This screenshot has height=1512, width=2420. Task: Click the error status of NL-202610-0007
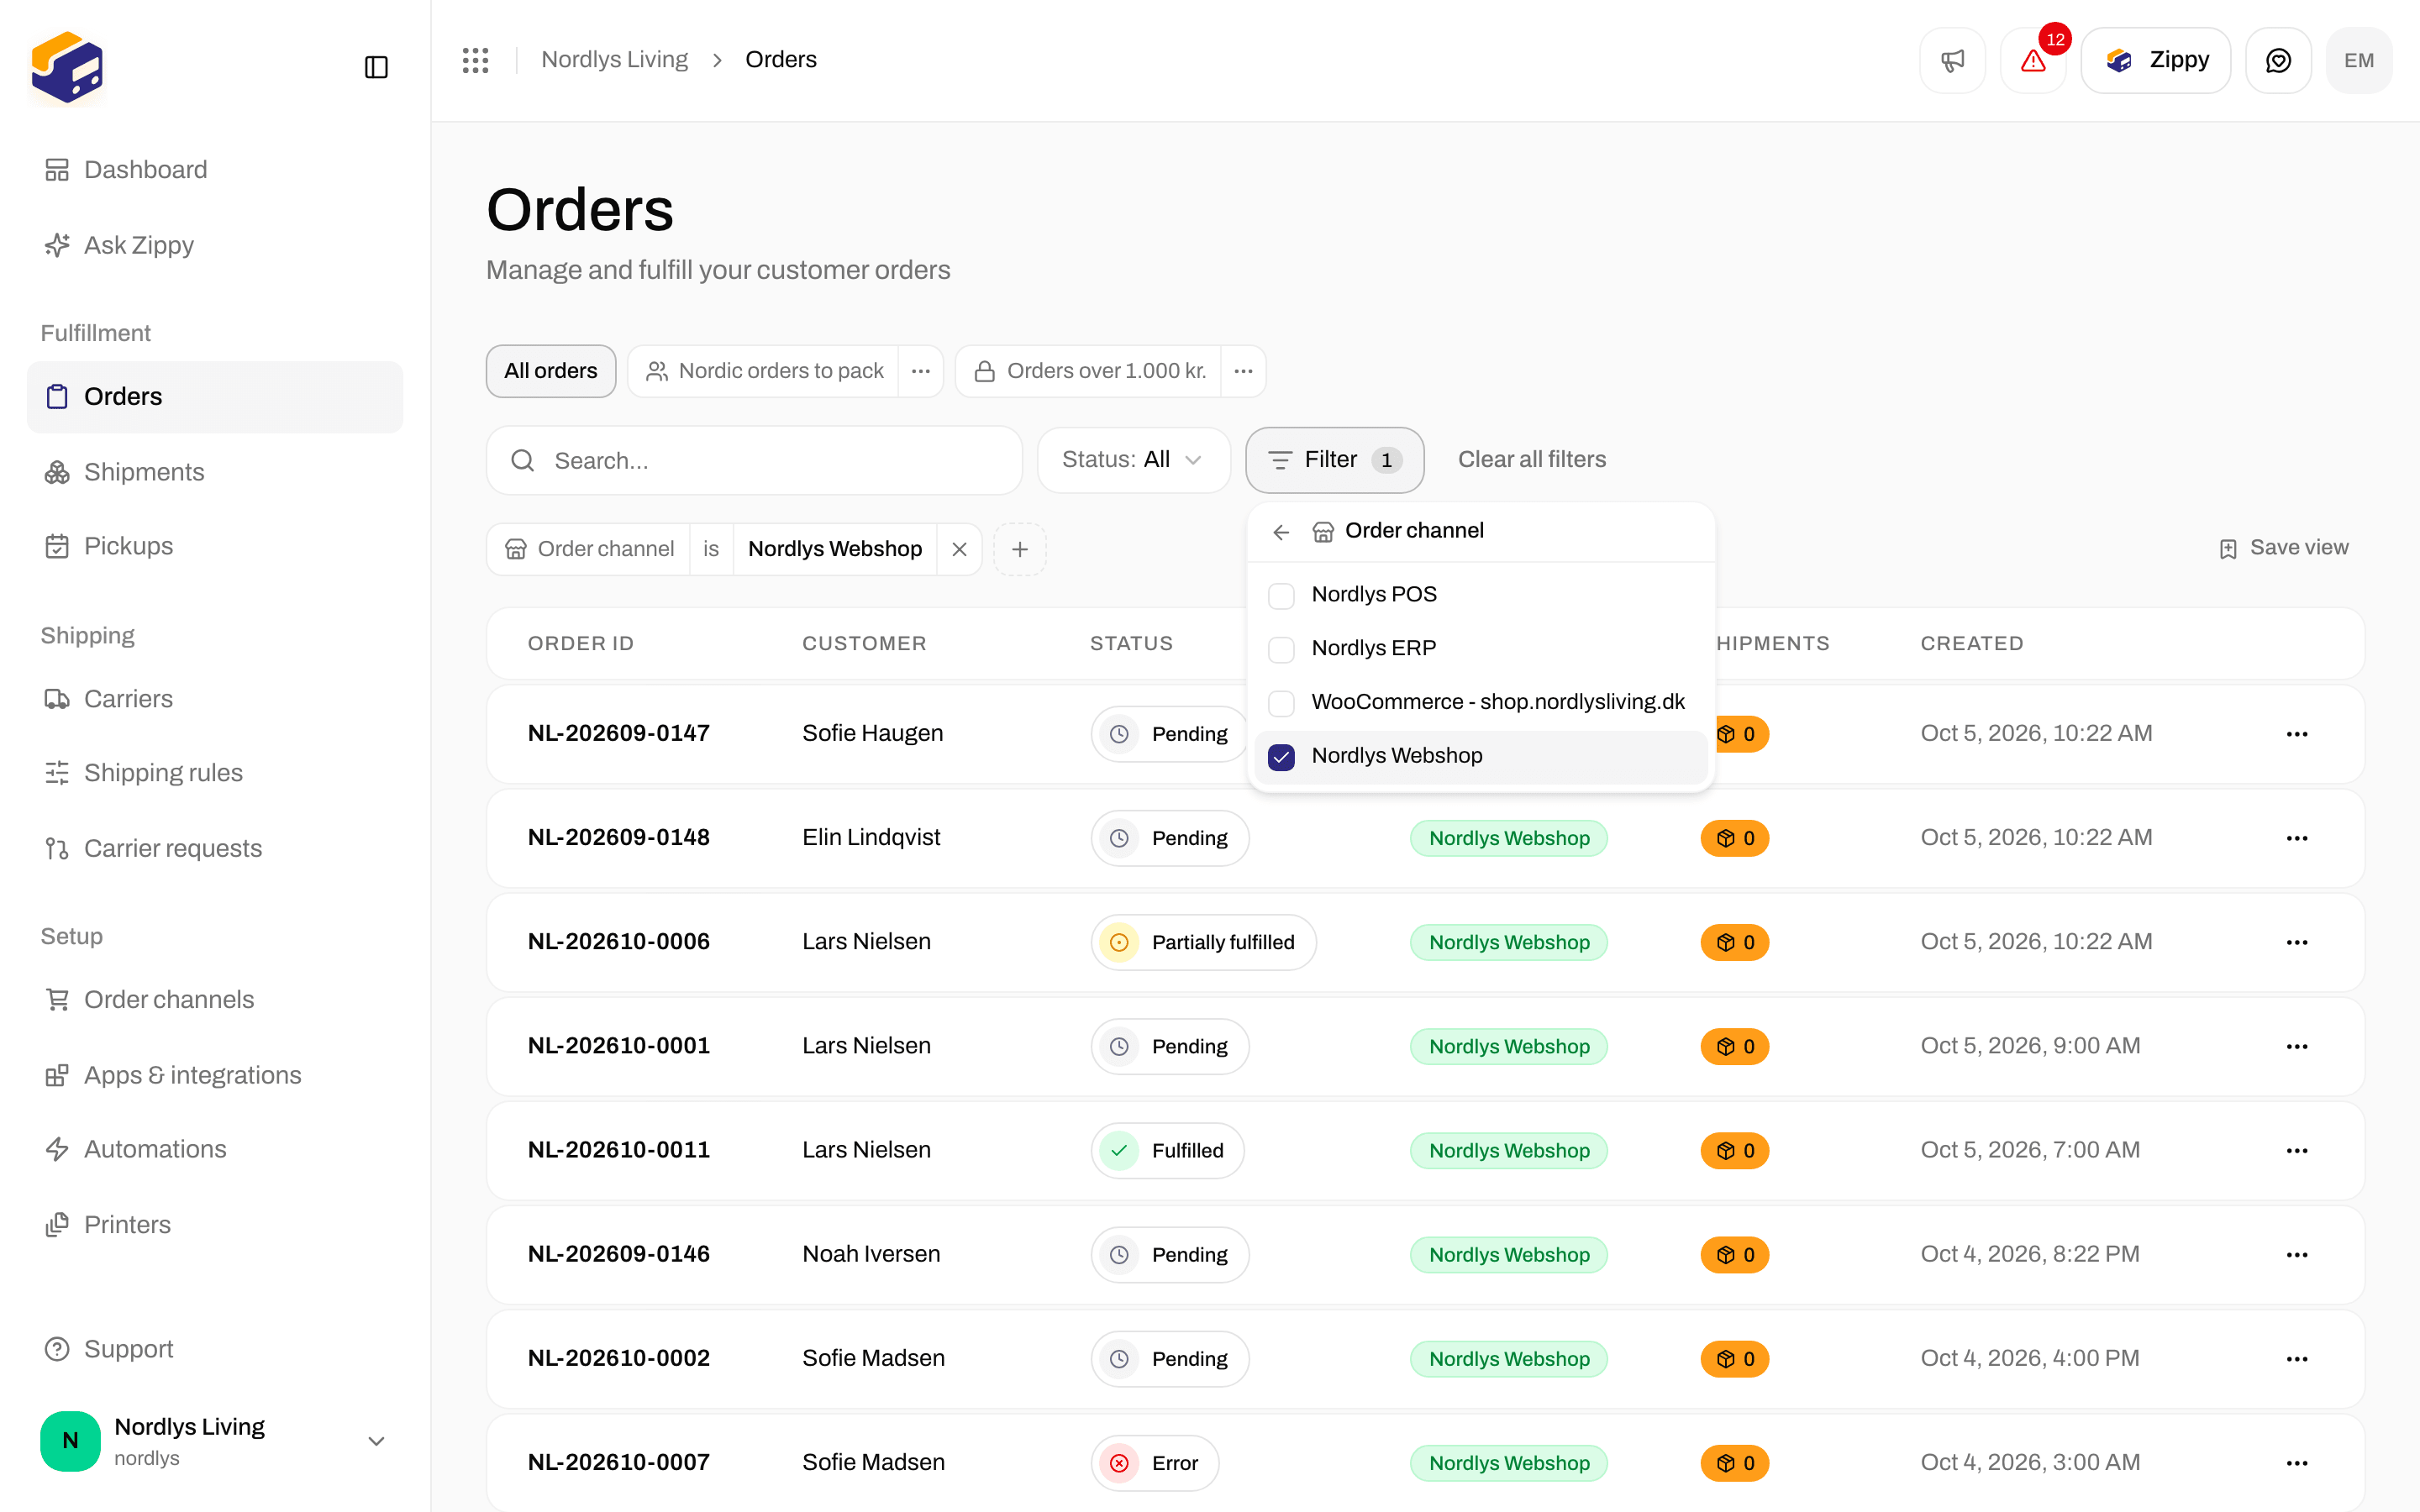[x=1155, y=1463]
